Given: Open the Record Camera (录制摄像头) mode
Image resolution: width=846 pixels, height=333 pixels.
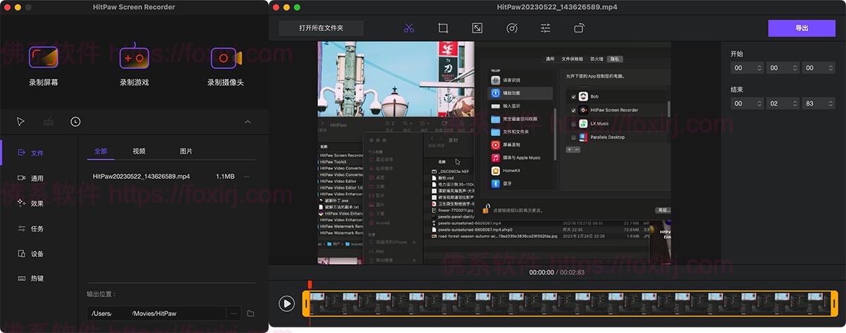Looking at the screenshot, I should pyautogui.click(x=226, y=65).
